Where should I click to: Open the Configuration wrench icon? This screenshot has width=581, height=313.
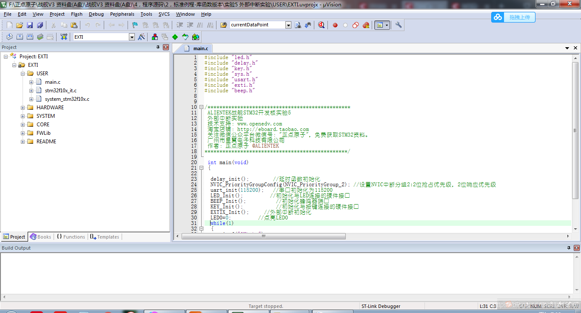399,25
